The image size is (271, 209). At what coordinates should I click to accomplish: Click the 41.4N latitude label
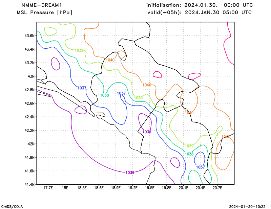pos(29,184)
